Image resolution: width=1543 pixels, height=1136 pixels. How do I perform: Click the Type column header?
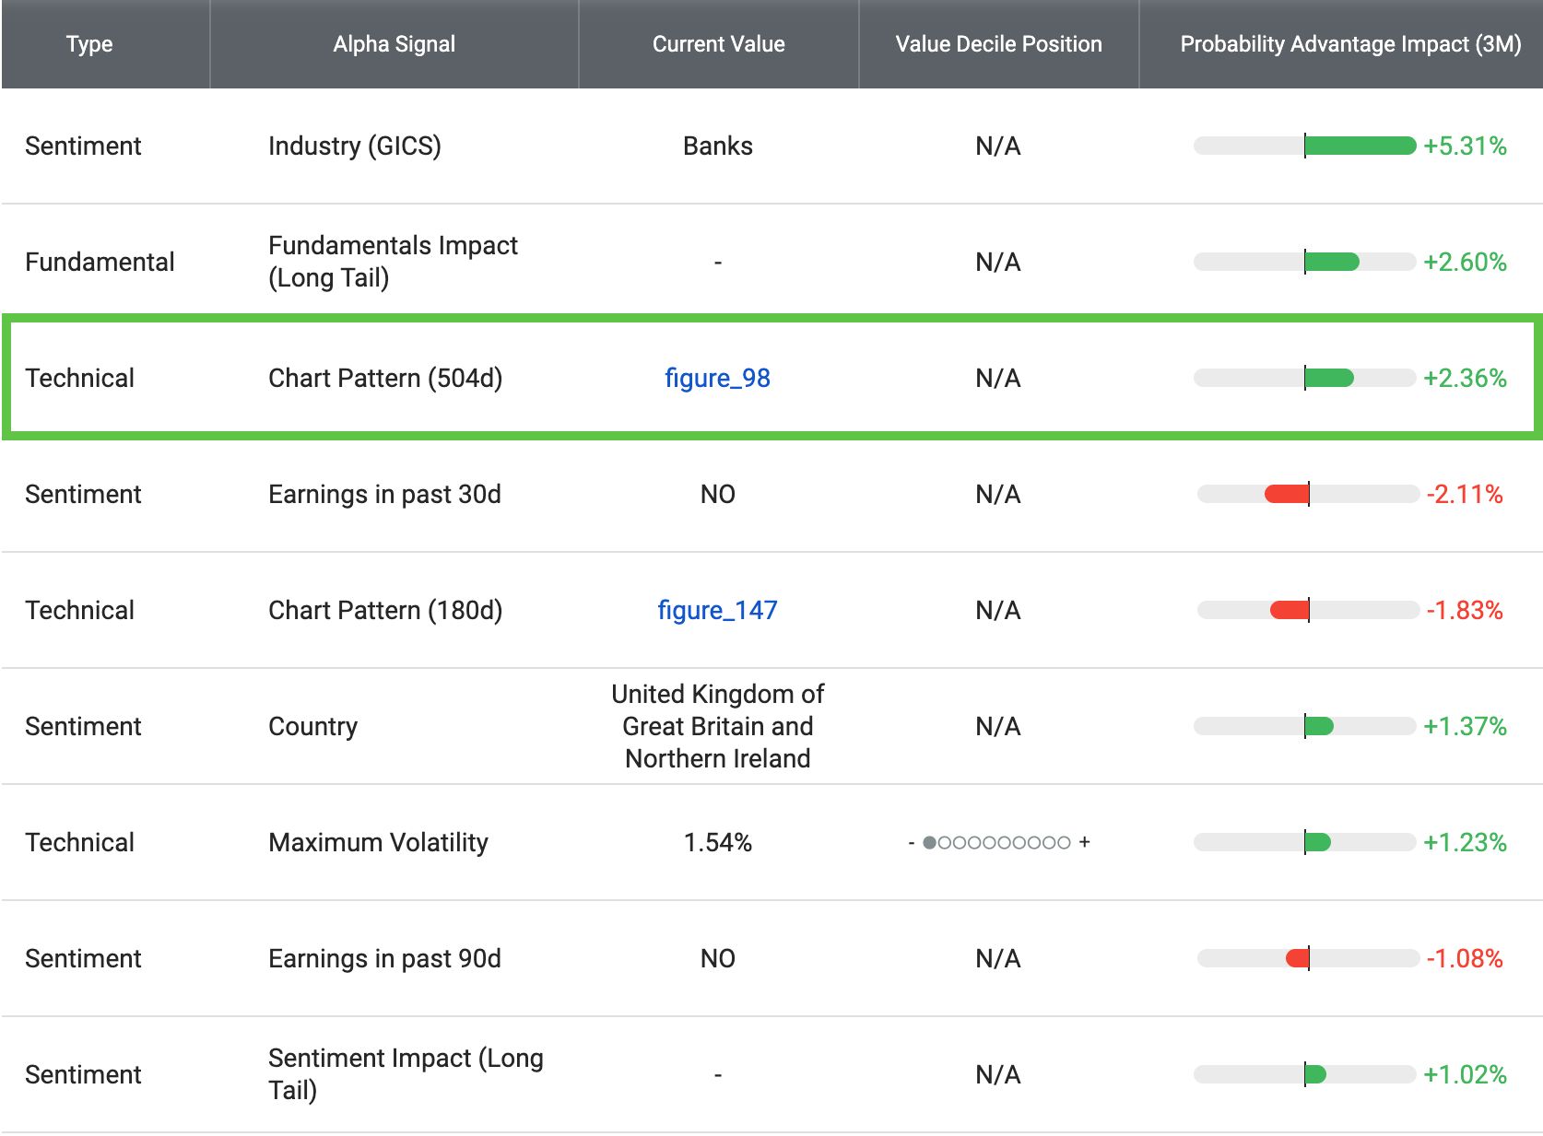(89, 43)
